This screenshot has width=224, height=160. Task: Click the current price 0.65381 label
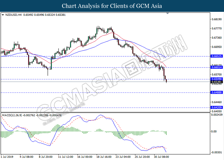click(217, 82)
